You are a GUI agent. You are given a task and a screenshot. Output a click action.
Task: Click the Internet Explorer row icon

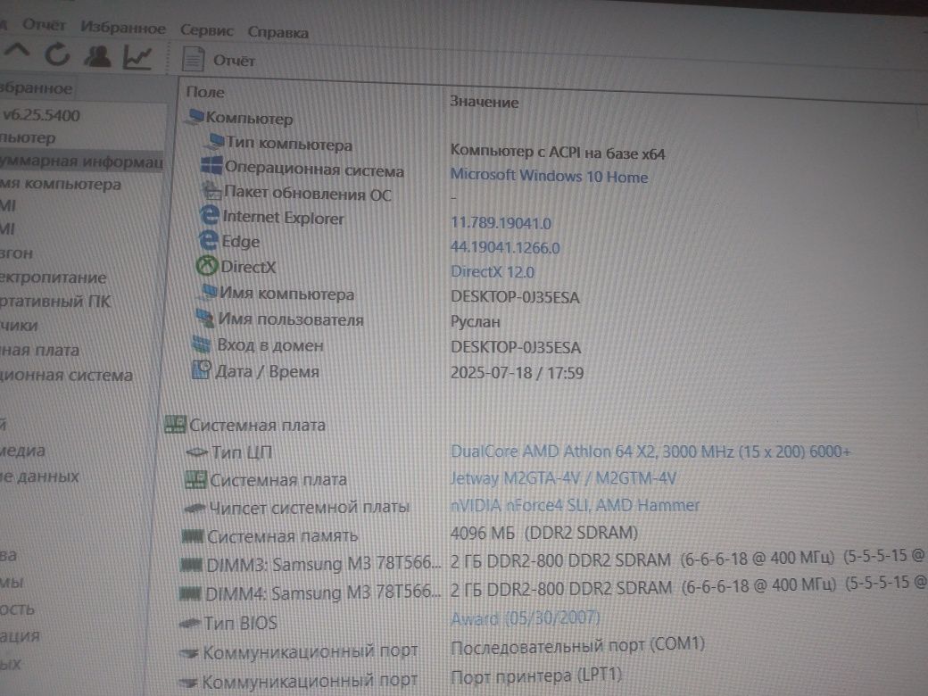coord(210,215)
